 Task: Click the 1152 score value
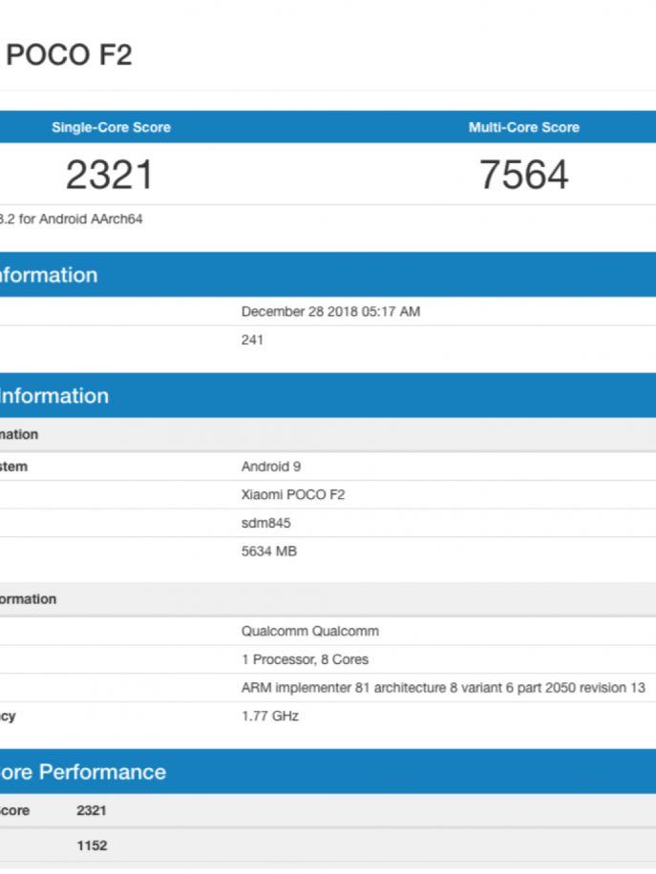(x=92, y=845)
